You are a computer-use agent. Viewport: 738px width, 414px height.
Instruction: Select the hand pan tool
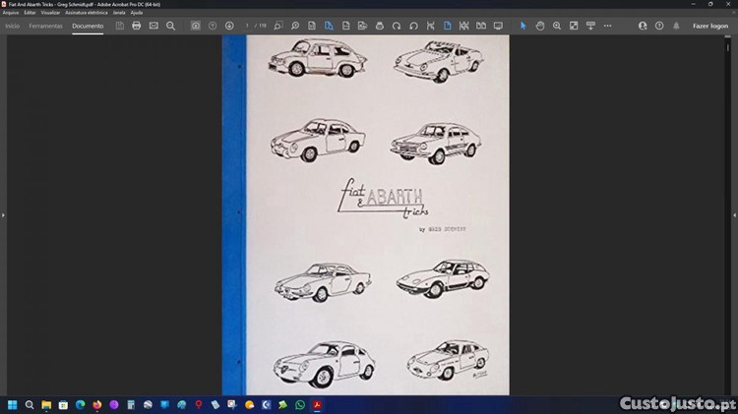(x=540, y=26)
